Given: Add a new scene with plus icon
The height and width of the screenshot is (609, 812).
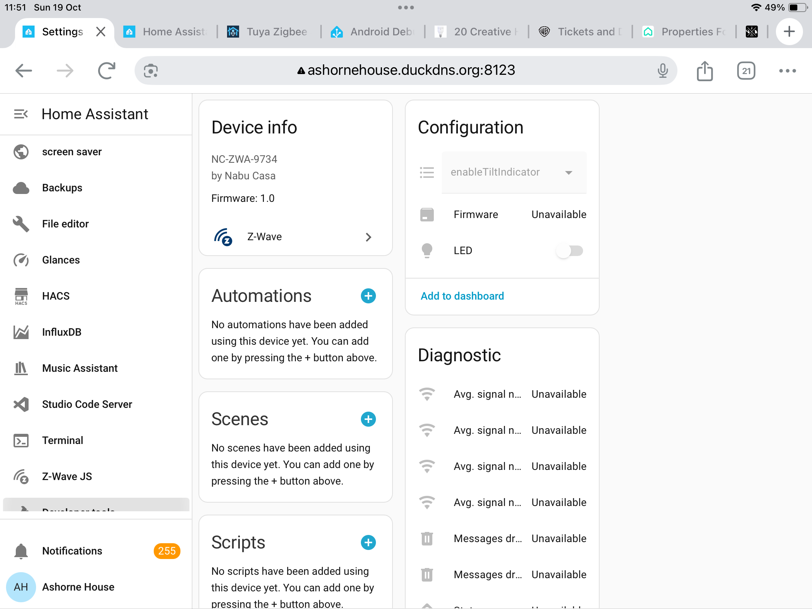Looking at the screenshot, I should (x=368, y=419).
